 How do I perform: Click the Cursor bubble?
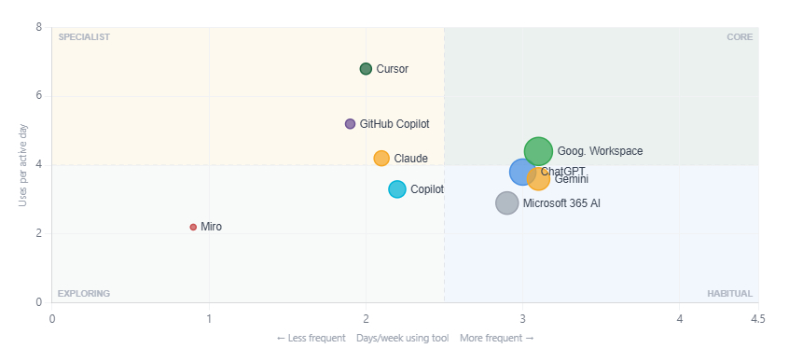(366, 69)
